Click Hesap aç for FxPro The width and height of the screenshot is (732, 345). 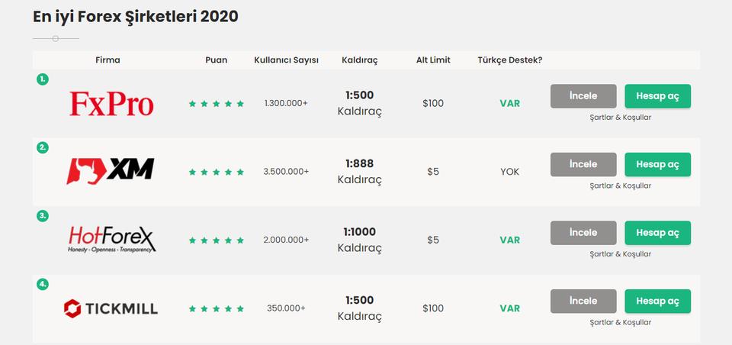tap(658, 96)
